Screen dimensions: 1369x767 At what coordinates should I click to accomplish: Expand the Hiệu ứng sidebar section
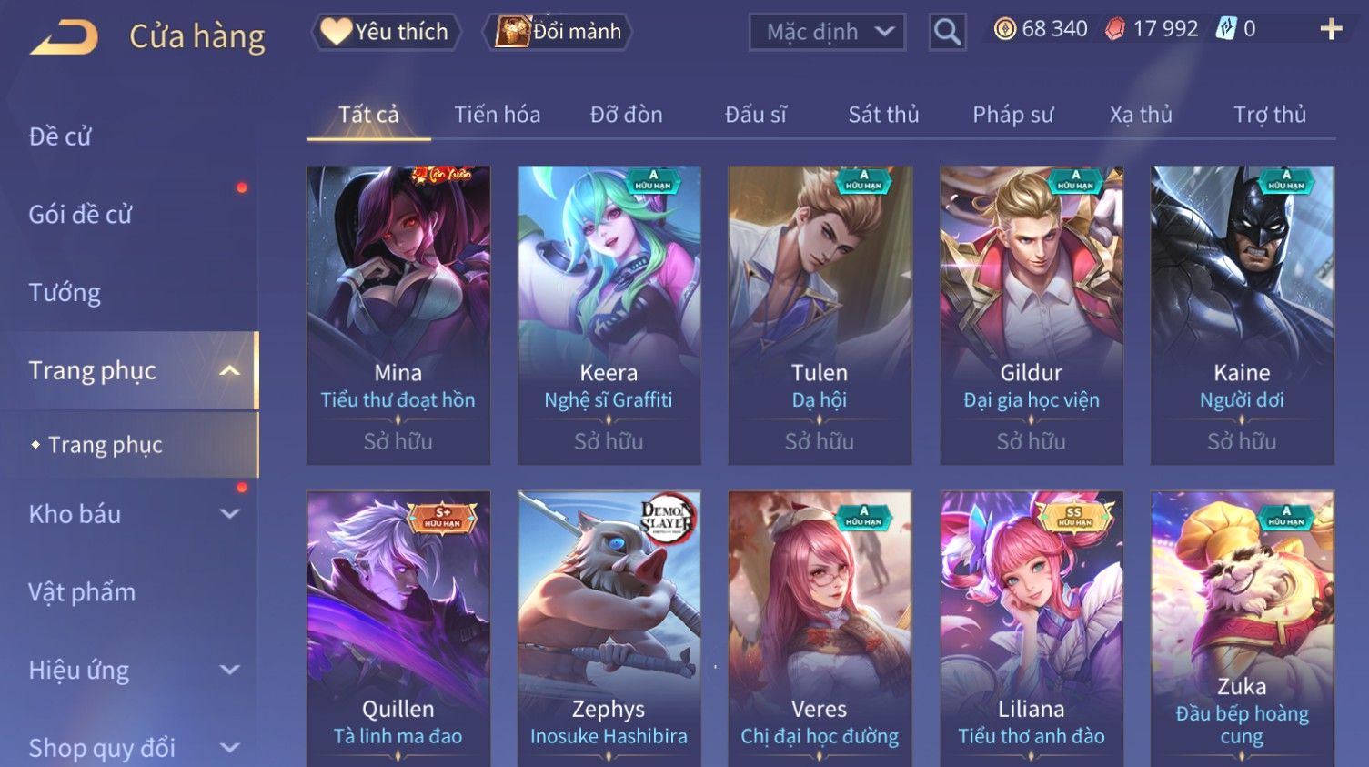coord(230,671)
